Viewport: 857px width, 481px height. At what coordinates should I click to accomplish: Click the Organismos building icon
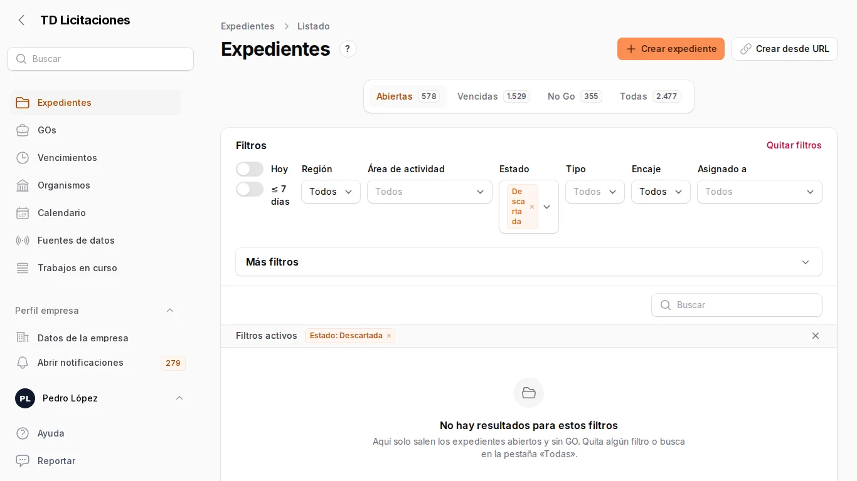(23, 185)
